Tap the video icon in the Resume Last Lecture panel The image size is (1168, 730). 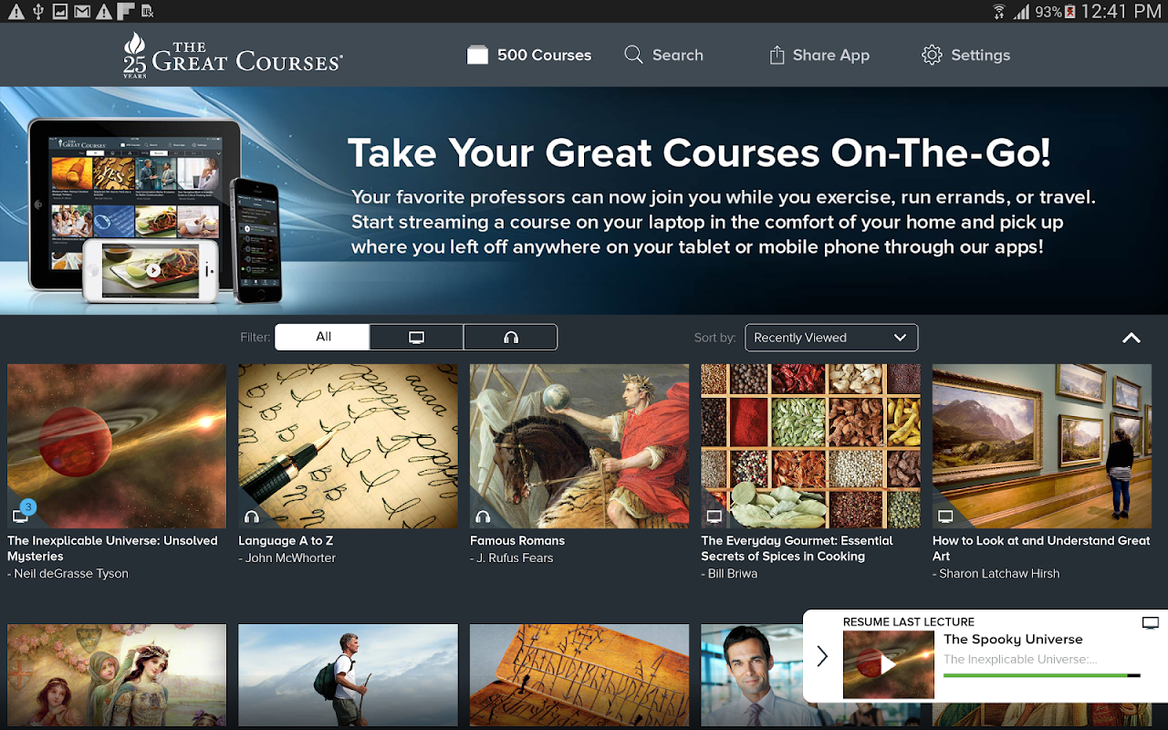pos(1151,623)
